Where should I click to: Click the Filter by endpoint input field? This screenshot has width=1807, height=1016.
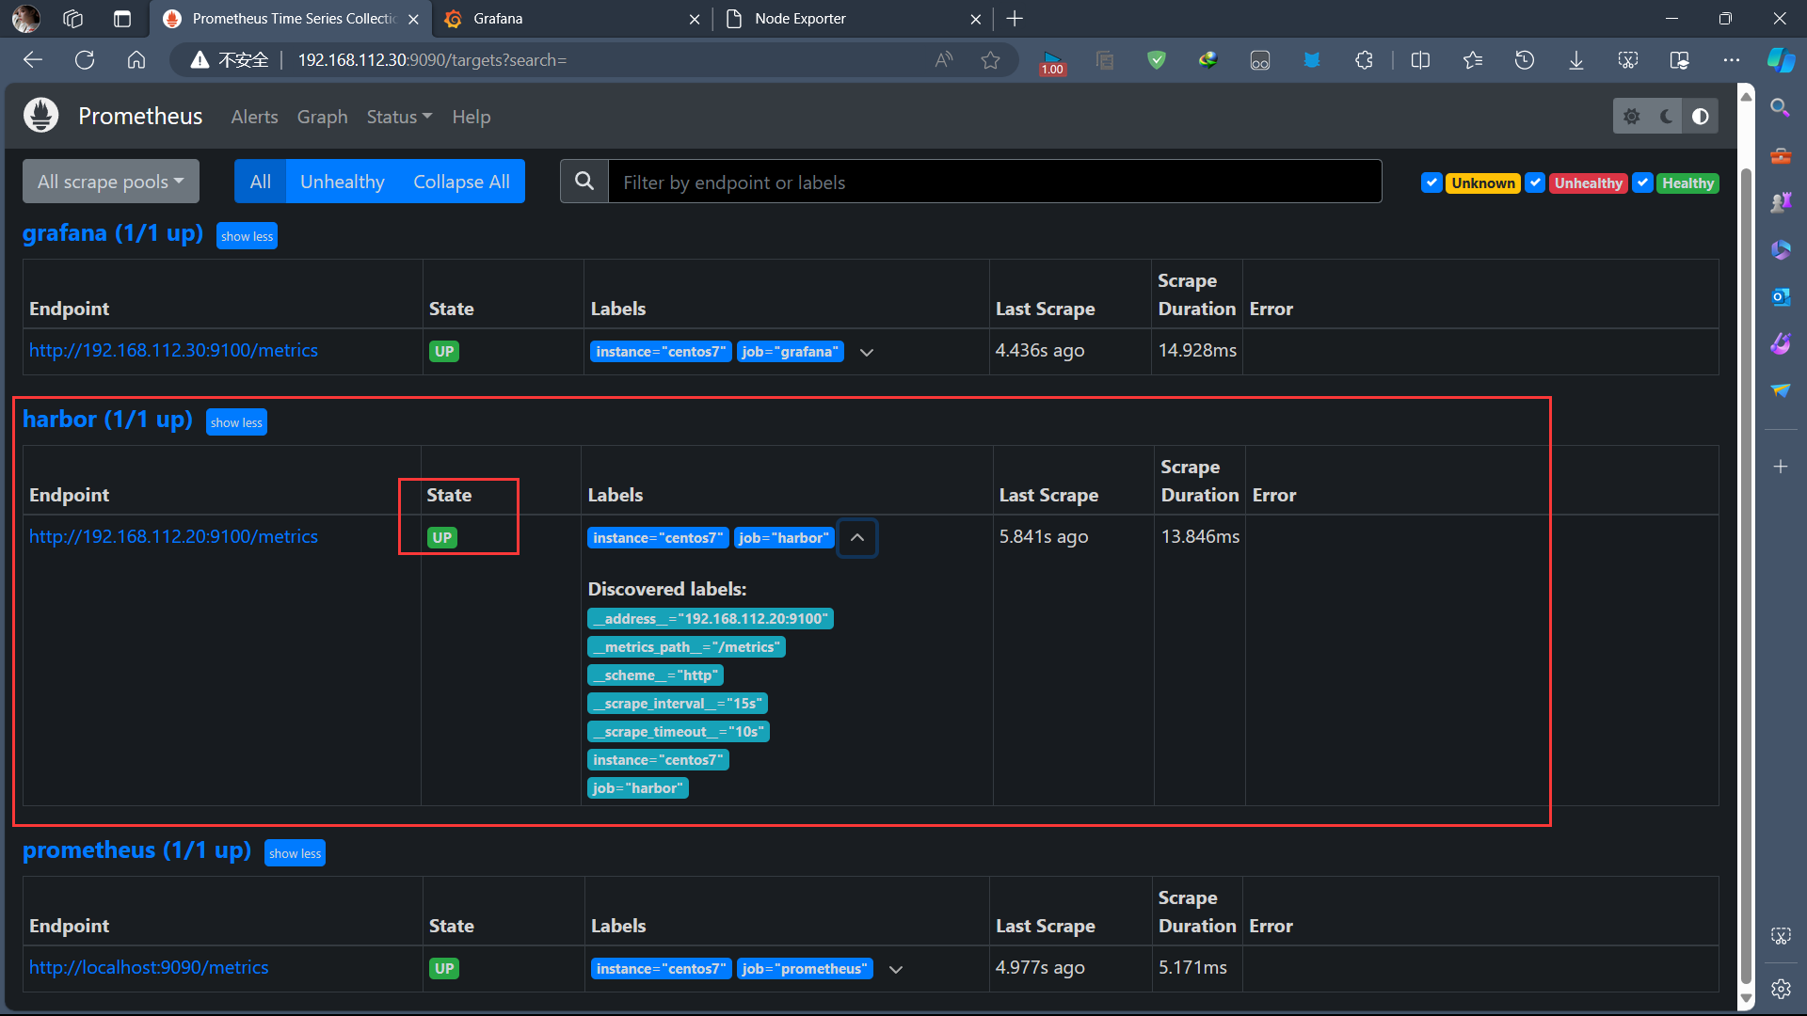[x=995, y=182]
